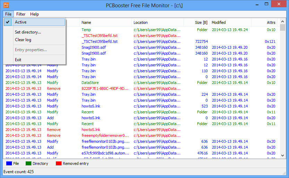This screenshot has height=178, width=289.
Task: Select the freeemptyfolderremover0... entry
Action: (105, 135)
